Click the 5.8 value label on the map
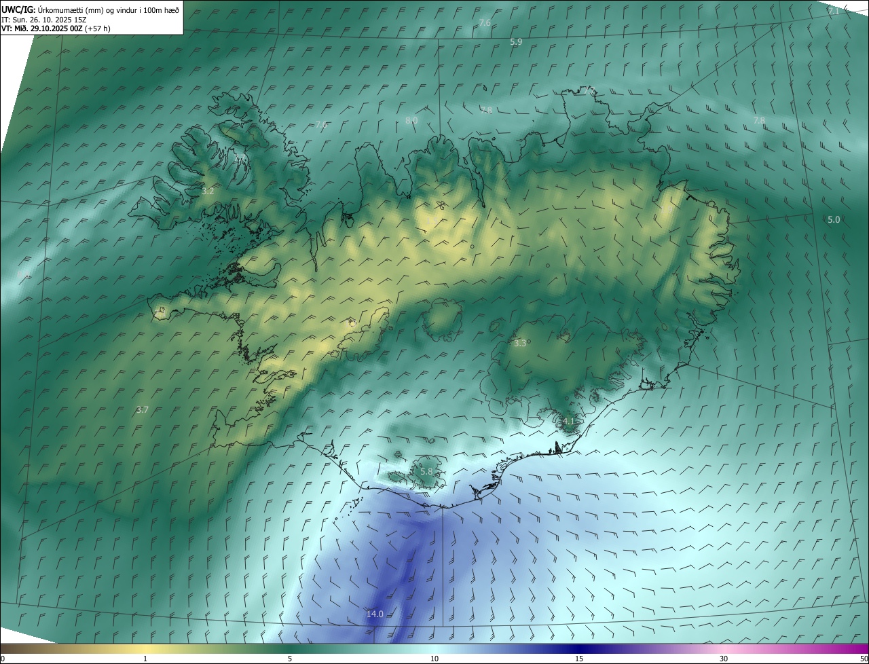This screenshot has height=664, width=869. (426, 471)
